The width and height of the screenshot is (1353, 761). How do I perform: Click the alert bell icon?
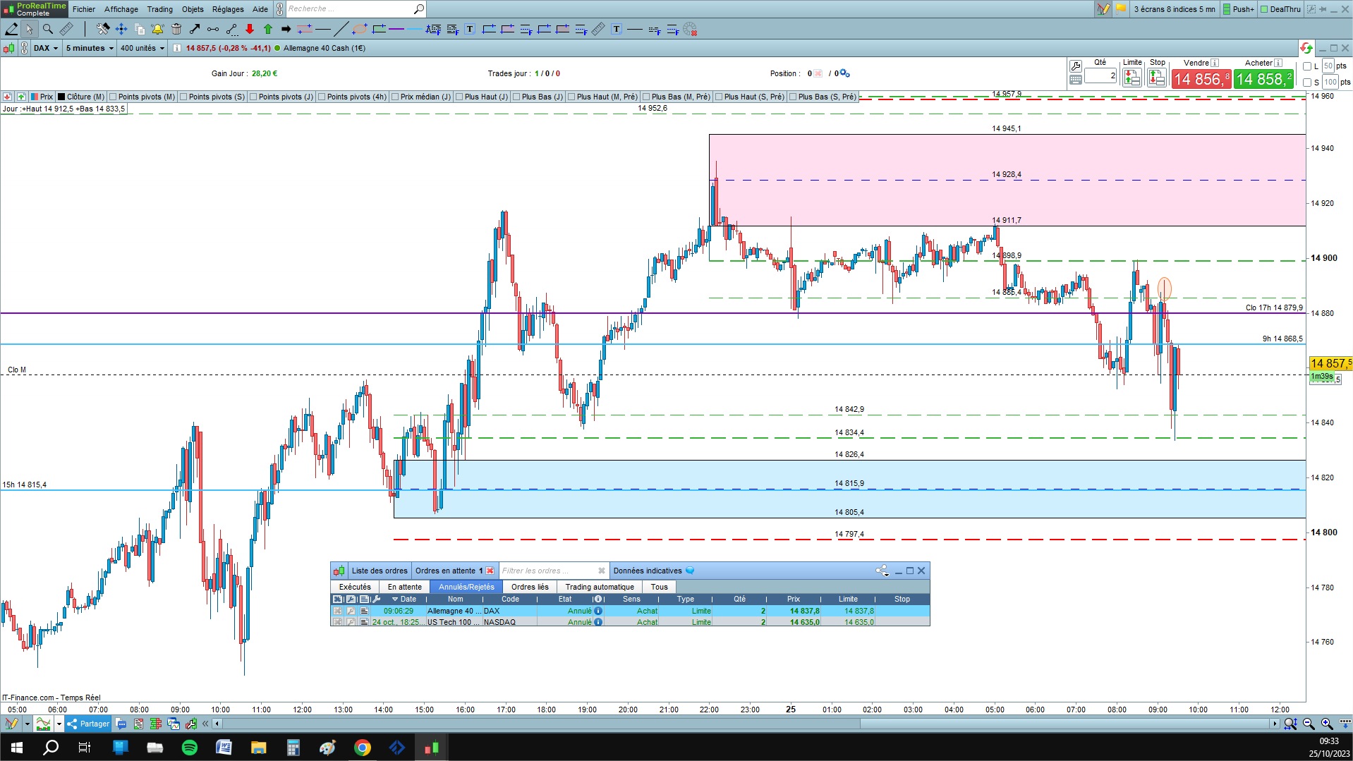tap(157, 29)
